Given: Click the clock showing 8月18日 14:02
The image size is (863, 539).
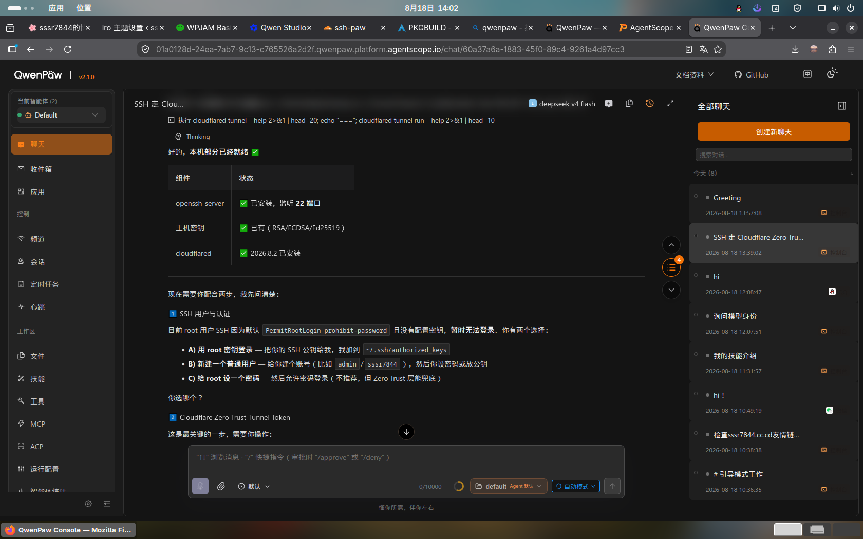Looking at the screenshot, I should coord(431,8).
